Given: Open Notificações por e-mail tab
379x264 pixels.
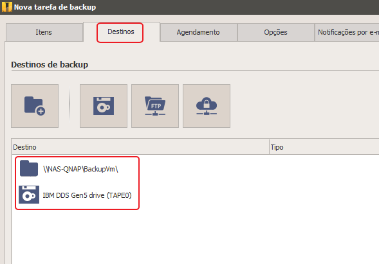Looking at the screenshot, I should [347, 32].
